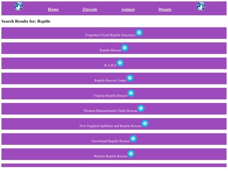Click the right shelter logo in the header

pyautogui.click(x=201, y=6)
